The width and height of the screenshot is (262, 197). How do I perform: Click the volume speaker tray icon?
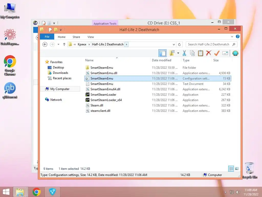coord(238,192)
